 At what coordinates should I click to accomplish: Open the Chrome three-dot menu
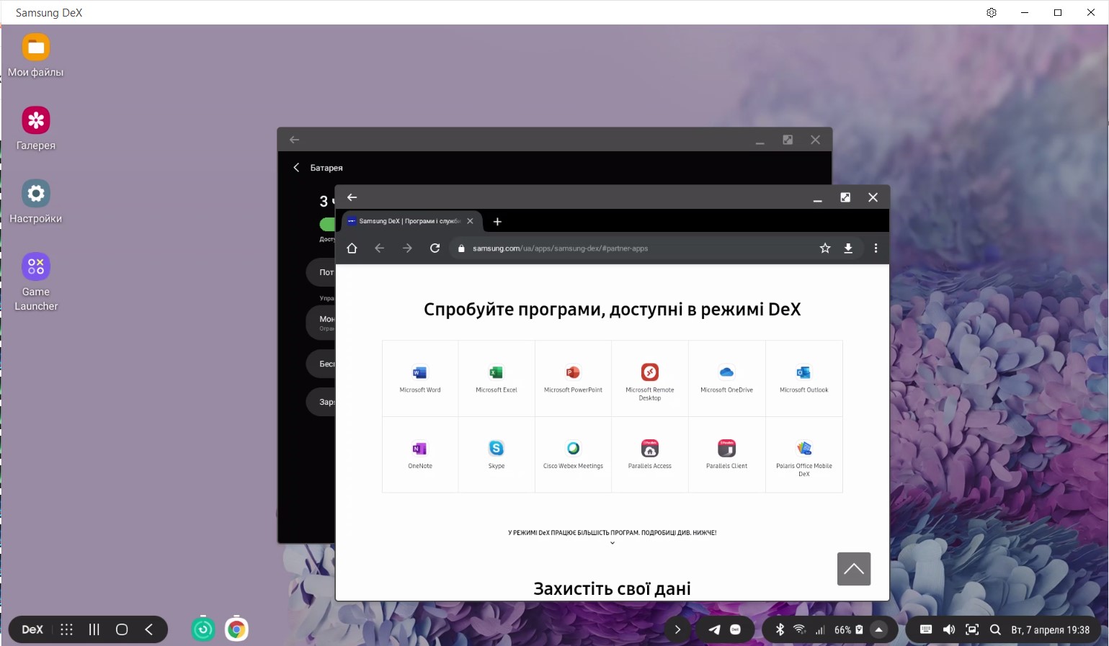[x=876, y=248]
